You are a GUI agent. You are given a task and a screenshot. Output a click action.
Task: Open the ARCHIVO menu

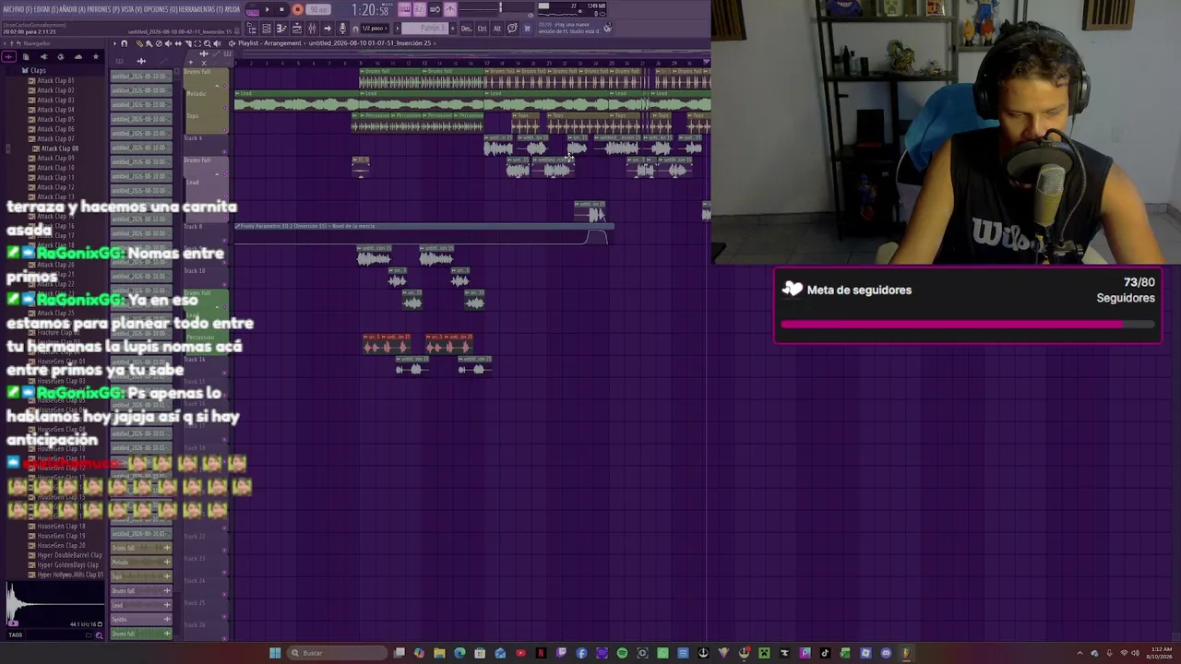16,9
